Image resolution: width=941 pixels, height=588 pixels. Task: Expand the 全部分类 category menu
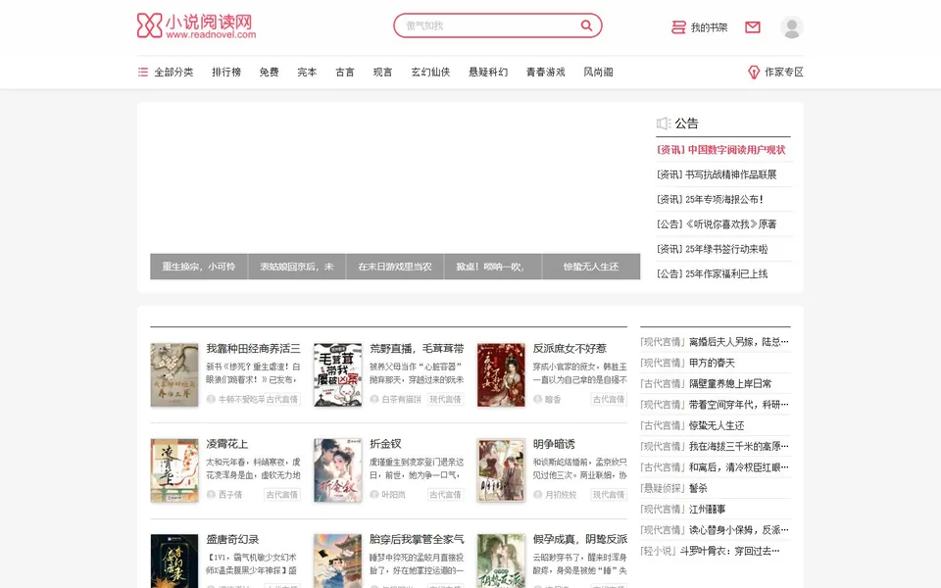(x=166, y=72)
